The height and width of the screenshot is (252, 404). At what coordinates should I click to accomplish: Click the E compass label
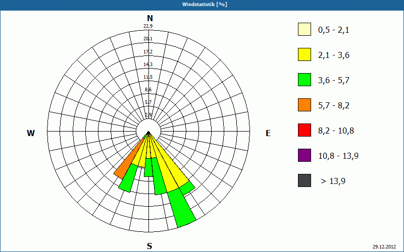tap(268, 133)
